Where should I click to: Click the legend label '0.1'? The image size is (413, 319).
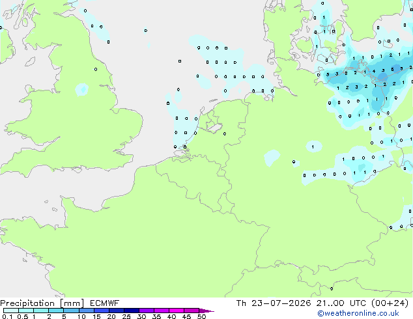pos(7,316)
